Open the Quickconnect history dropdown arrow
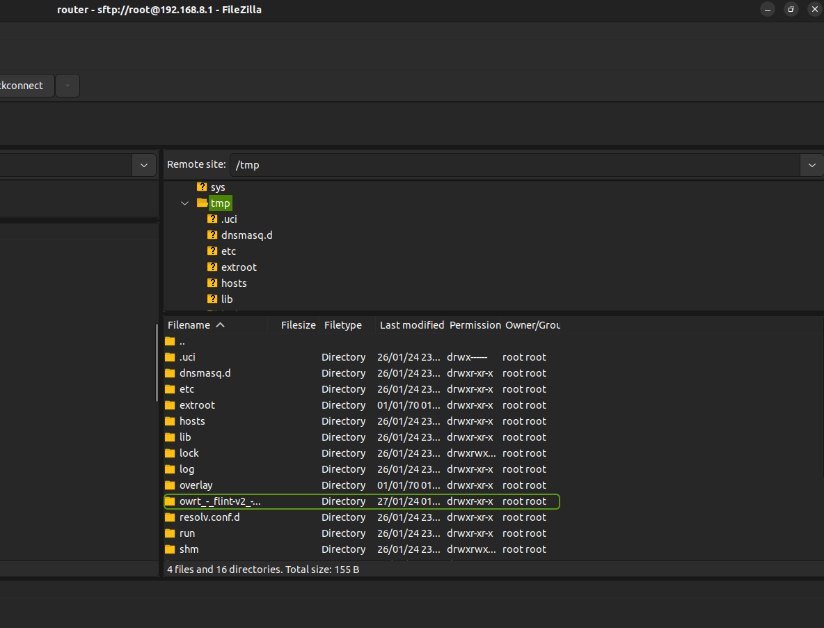This screenshot has width=824, height=628. click(x=68, y=86)
